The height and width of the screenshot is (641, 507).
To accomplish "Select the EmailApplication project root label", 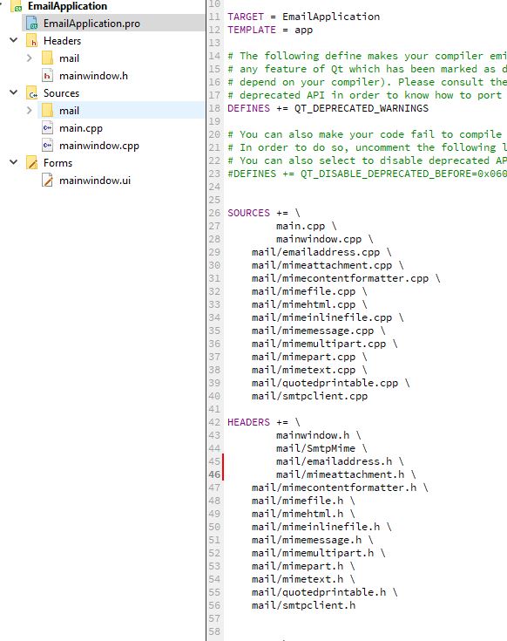I will pyautogui.click(x=67, y=6).
